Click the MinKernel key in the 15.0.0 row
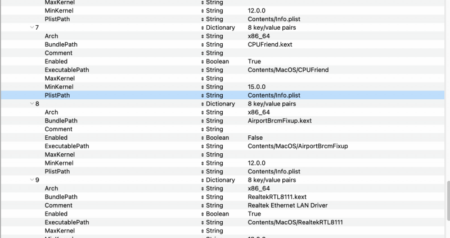Viewport: 450px width, 238px height. [x=59, y=87]
